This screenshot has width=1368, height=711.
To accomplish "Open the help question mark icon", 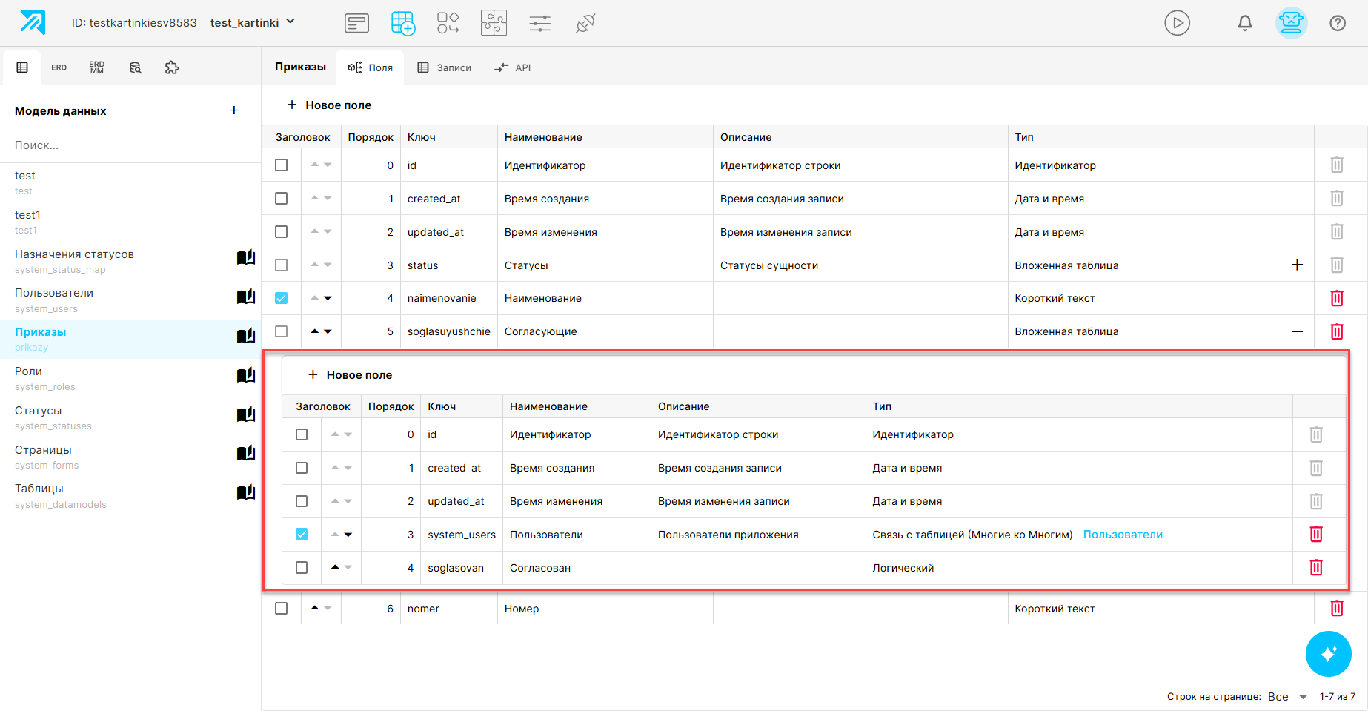I will click(1338, 23).
